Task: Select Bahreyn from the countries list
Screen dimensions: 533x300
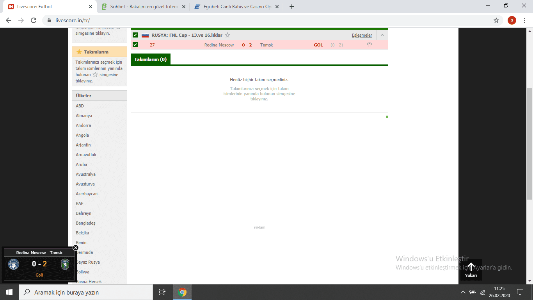Action: coord(84,213)
